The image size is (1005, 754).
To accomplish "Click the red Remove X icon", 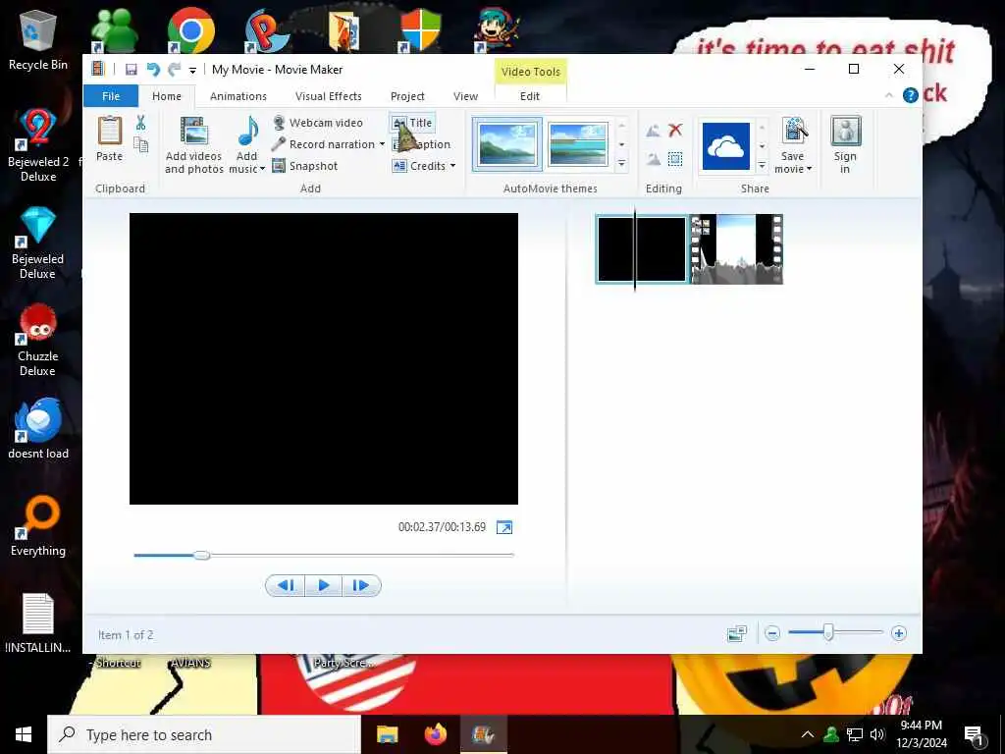I will click(675, 131).
